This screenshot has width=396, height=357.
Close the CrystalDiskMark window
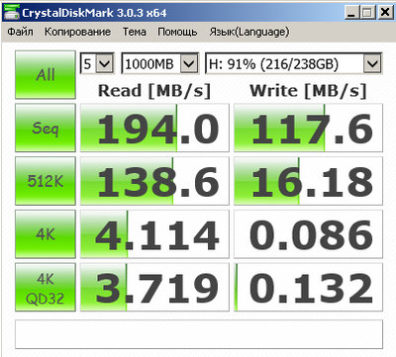[x=385, y=13]
